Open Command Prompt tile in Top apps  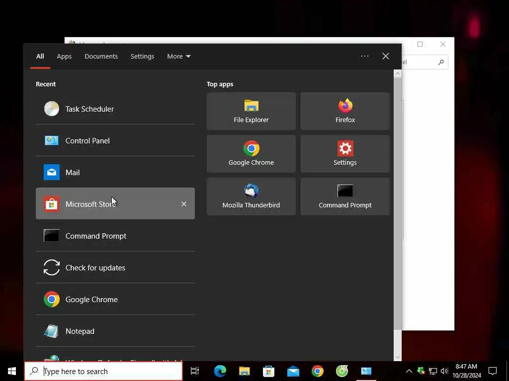tap(345, 196)
